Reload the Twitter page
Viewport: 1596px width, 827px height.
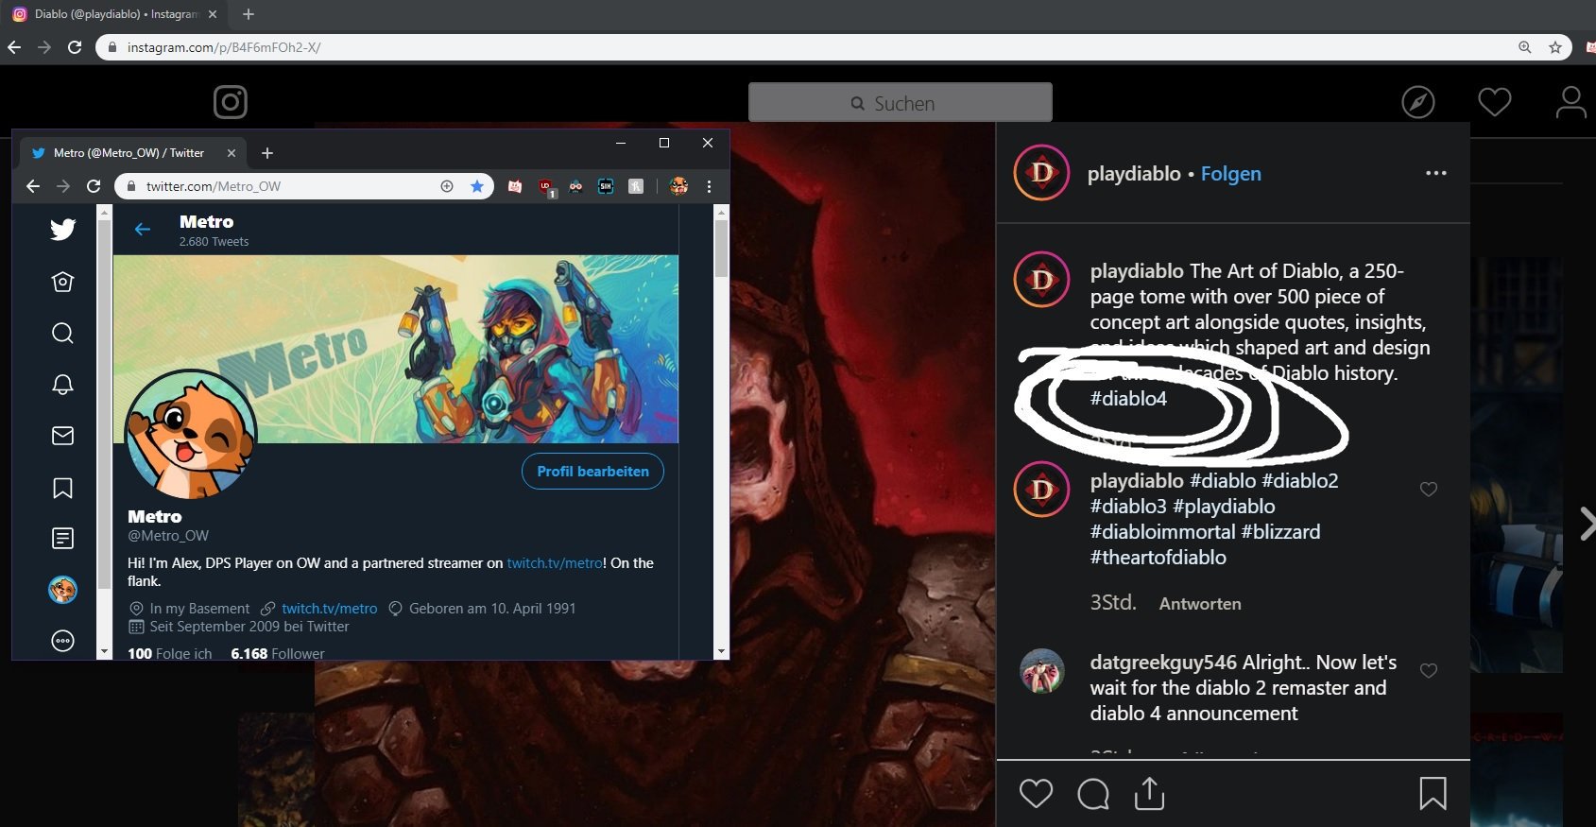[x=94, y=186]
